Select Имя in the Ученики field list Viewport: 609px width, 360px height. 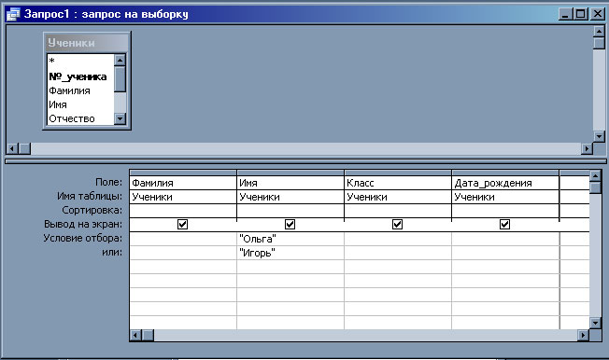click(x=80, y=104)
